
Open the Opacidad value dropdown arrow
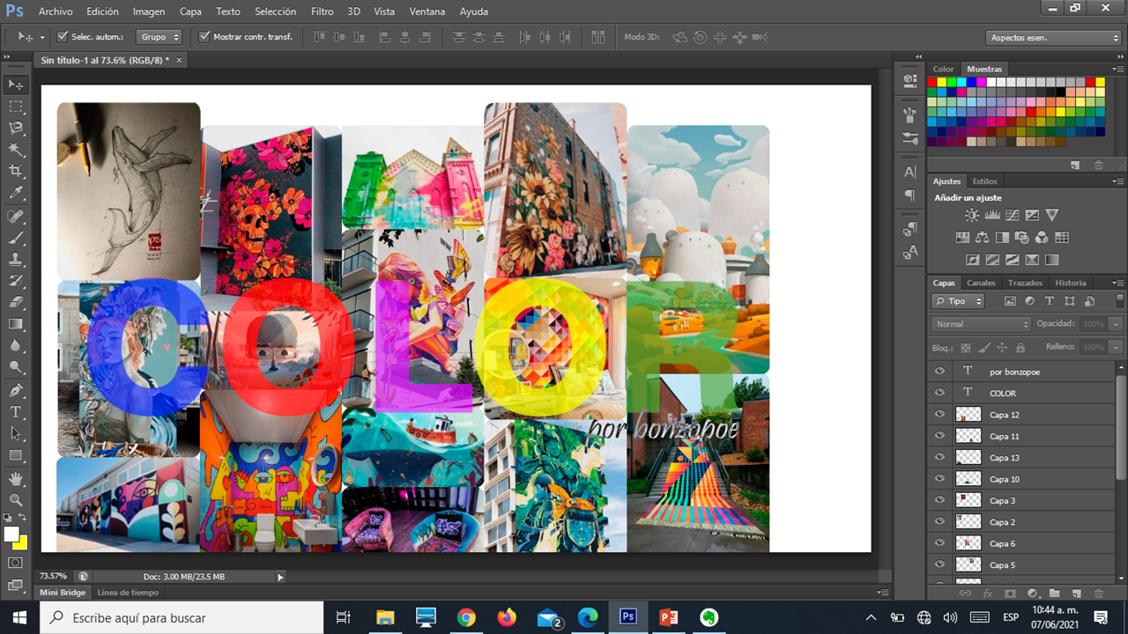coord(1117,324)
